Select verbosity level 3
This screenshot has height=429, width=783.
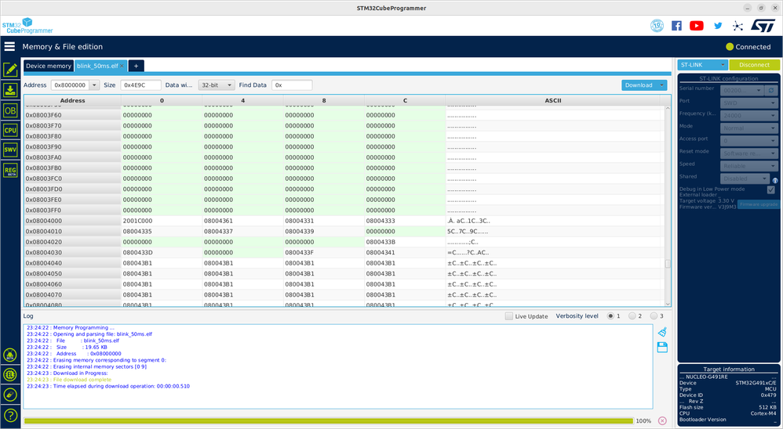tap(654, 316)
